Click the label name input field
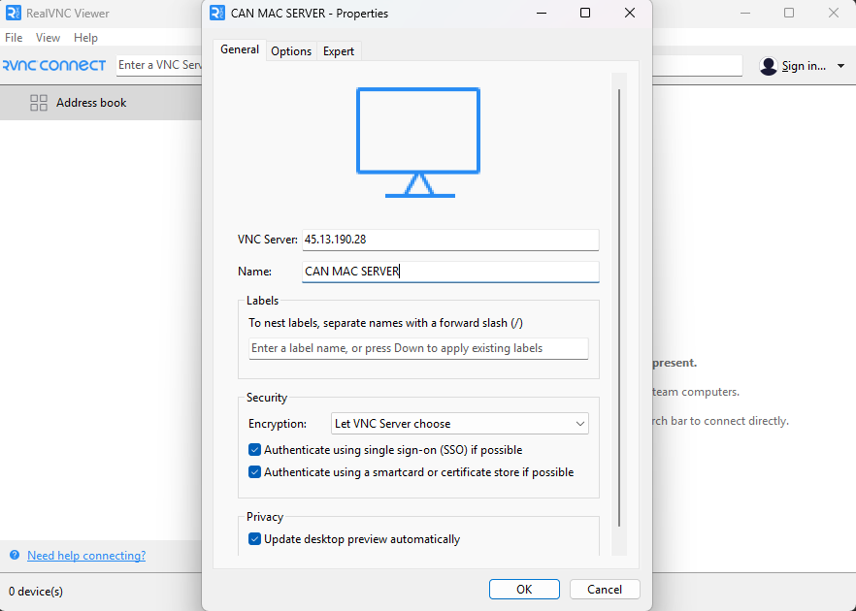The image size is (856, 611). tap(418, 348)
